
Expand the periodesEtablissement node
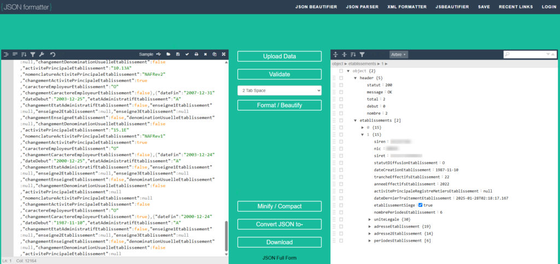[x=370, y=241]
